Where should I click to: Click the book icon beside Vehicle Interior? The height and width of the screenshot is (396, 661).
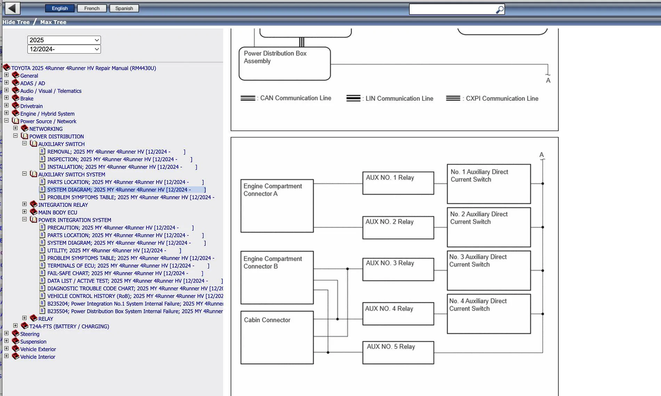click(x=15, y=356)
